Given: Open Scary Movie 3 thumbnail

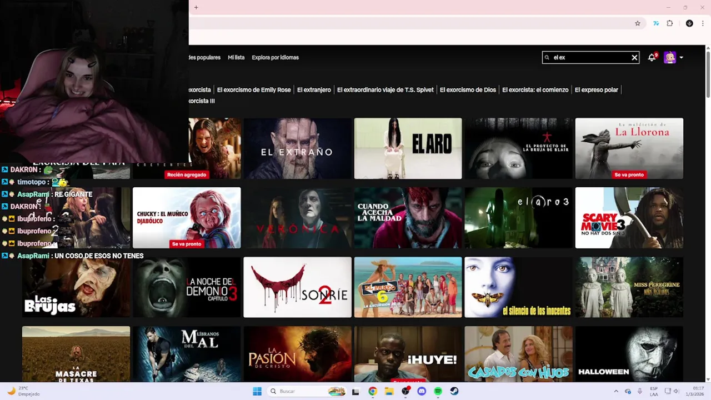Looking at the screenshot, I should pos(629,218).
